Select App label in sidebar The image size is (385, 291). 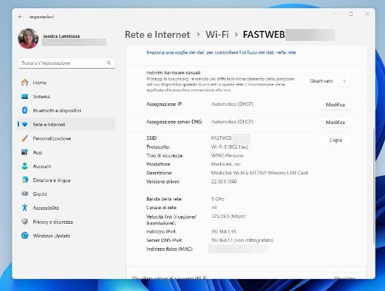37,152
